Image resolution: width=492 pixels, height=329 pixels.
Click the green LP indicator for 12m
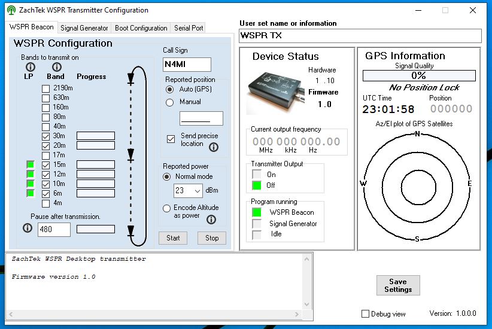[x=31, y=174]
